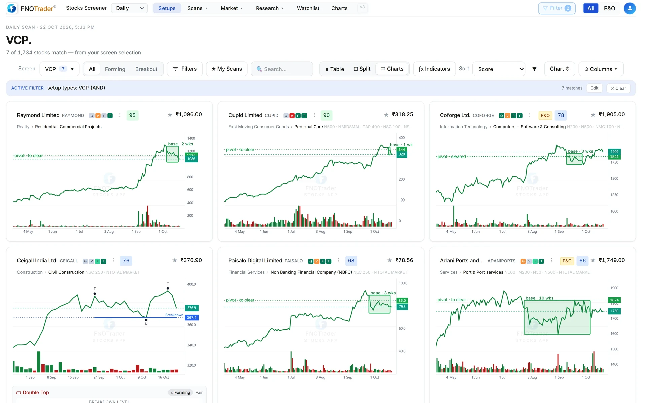
Task: Expand the Research menu dropdown
Action: tap(270, 8)
